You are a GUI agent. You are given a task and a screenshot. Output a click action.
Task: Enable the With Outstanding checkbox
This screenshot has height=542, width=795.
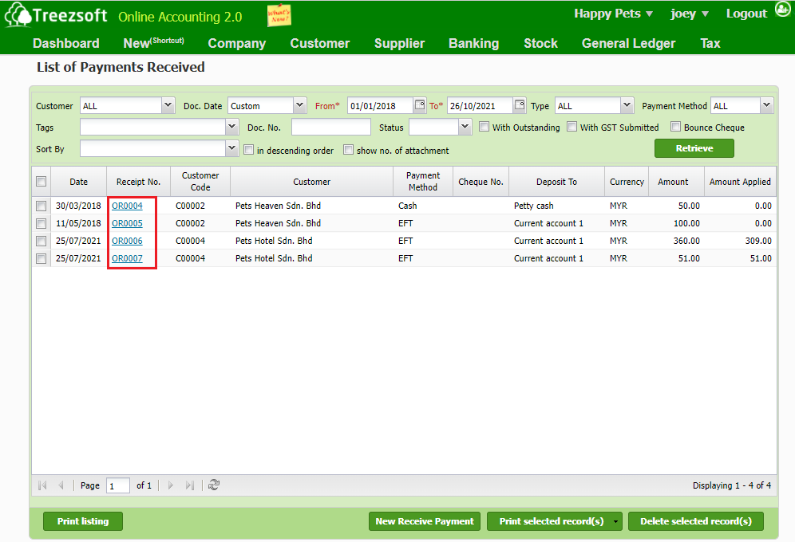pyautogui.click(x=485, y=127)
